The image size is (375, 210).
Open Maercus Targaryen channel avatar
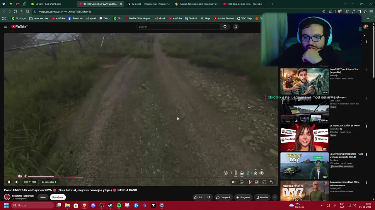pos(7,197)
